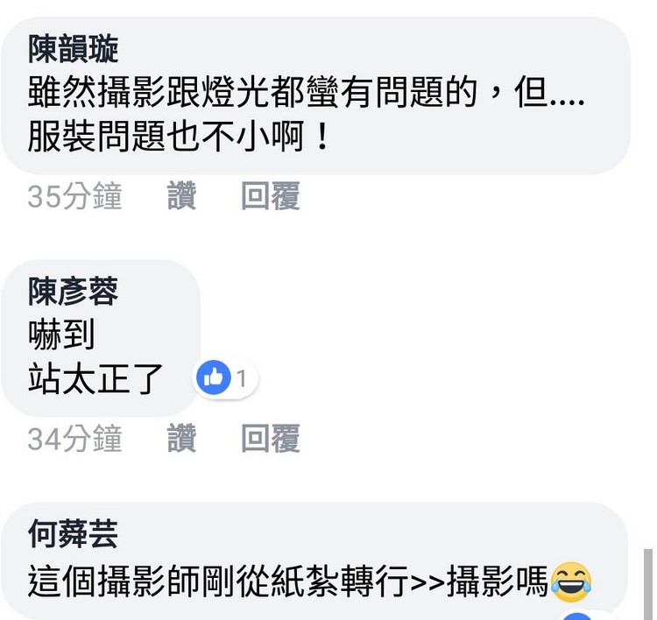Click the 35分鐘 timestamp
Image resolution: width=657 pixels, height=620 pixels.
(74, 195)
